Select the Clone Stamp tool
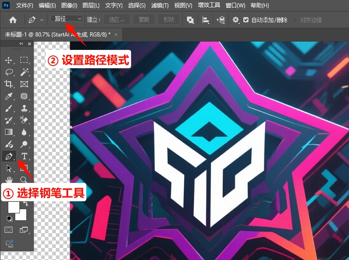This screenshot has height=260, width=349. (x=24, y=108)
